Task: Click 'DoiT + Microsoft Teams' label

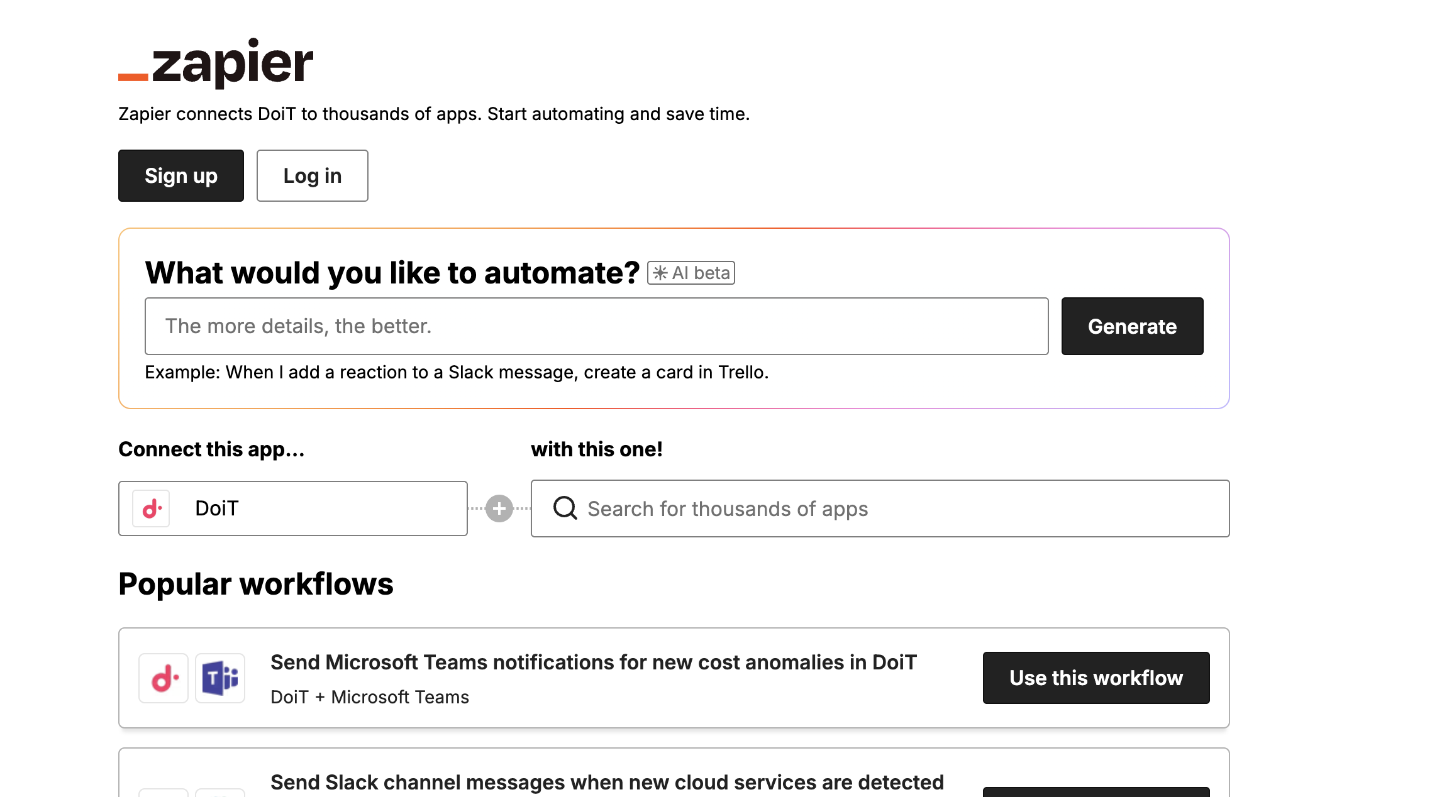Action: tap(369, 696)
